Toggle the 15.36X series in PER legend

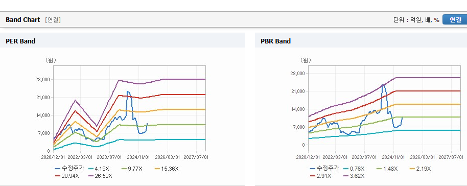point(167,169)
